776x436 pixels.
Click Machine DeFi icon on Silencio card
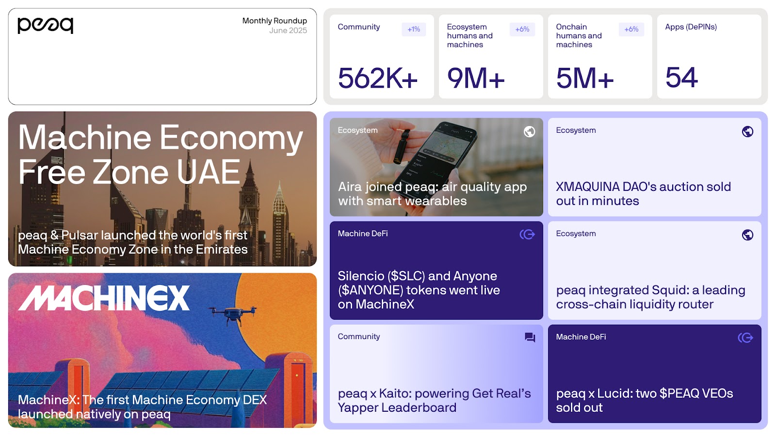coord(527,234)
